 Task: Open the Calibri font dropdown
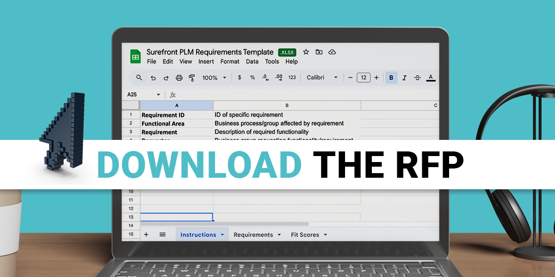pos(322,78)
